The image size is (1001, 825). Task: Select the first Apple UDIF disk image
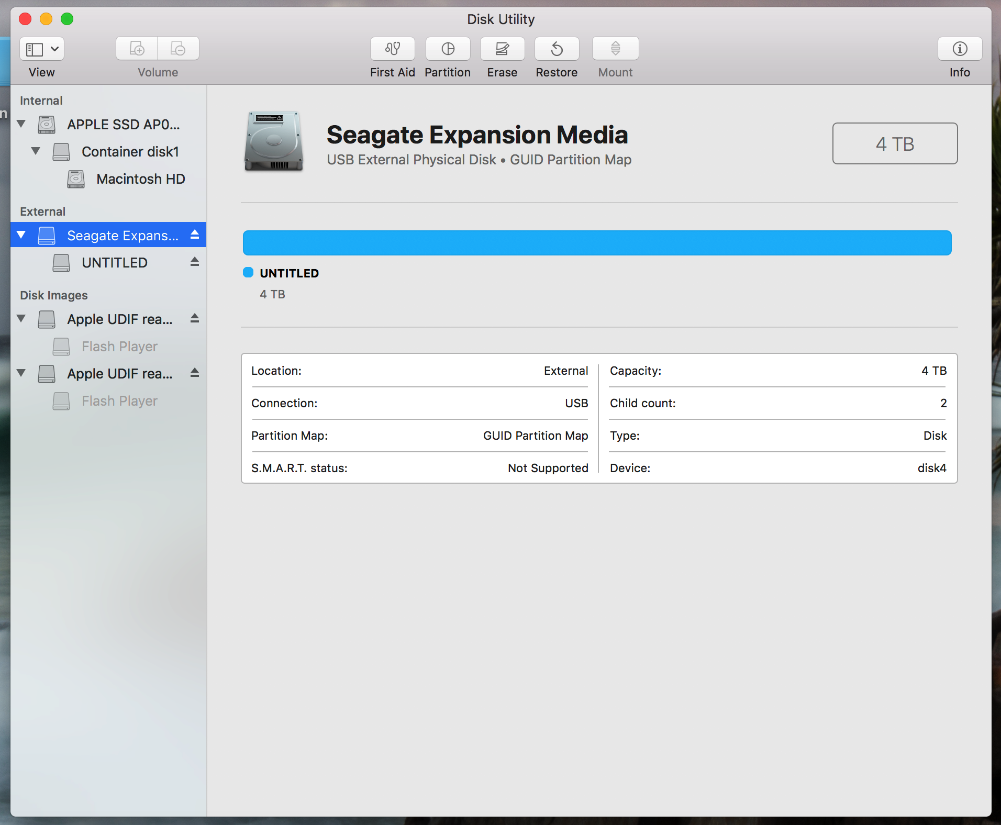(108, 319)
